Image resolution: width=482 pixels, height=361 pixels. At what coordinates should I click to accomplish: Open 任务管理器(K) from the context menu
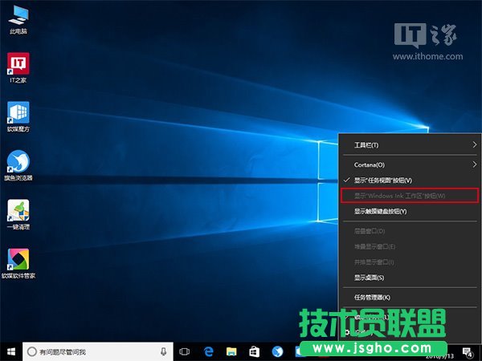click(410, 297)
